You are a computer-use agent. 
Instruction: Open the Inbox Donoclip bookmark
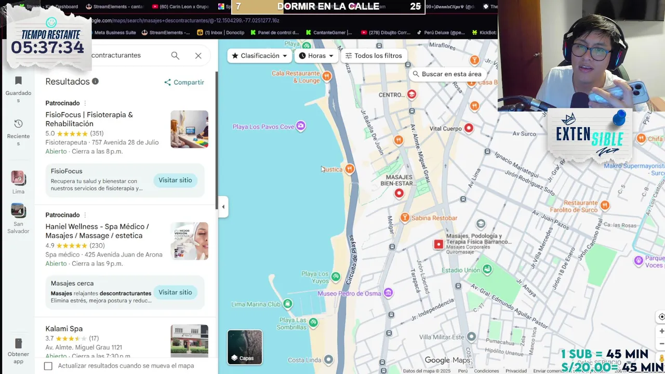(x=221, y=32)
